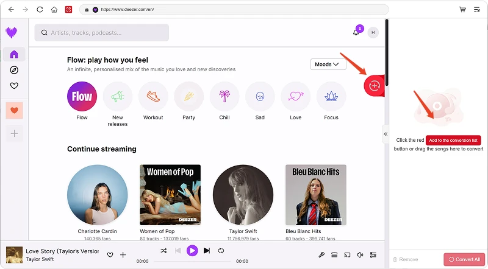Select the New releases mood
Viewport: 488px width, 269px height.
coord(117,96)
